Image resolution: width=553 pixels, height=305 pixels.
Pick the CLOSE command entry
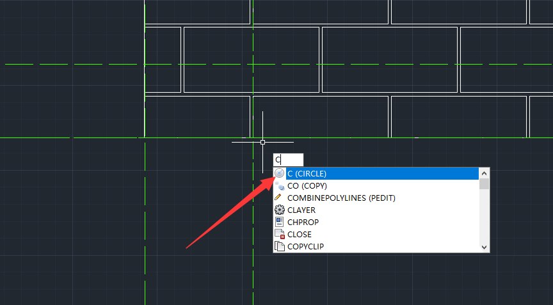300,234
